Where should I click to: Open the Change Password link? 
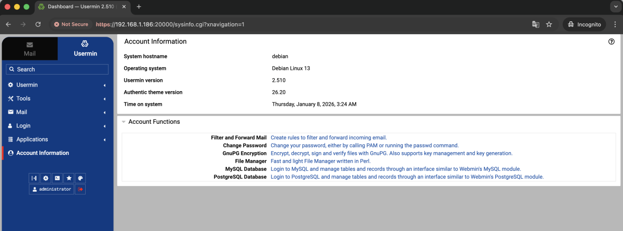click(364, 146)
